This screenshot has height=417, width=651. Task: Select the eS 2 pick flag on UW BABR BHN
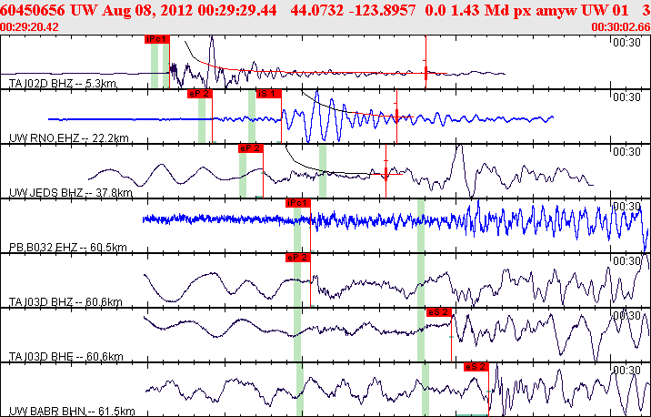(476, 367)
